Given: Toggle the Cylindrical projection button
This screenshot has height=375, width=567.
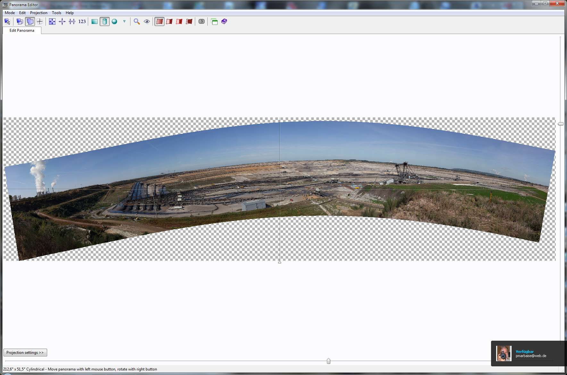Looking at the screenshot, I should pos(104,21).
